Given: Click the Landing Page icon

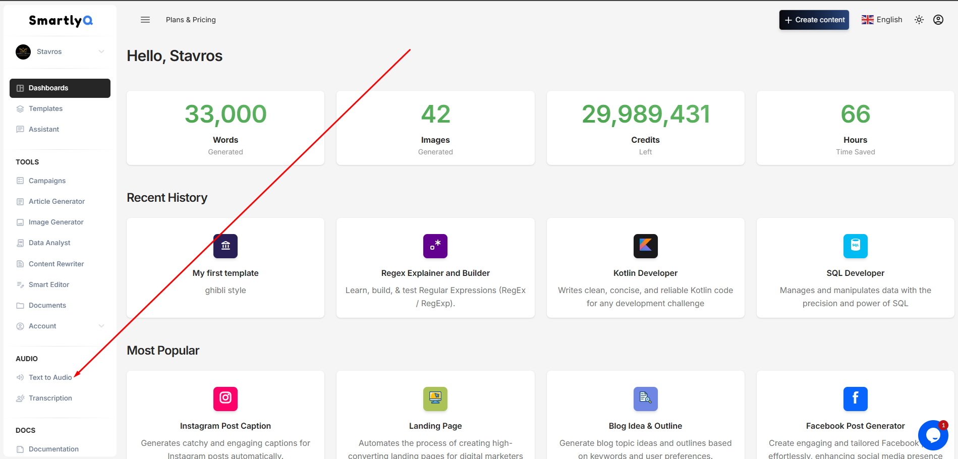Looking at the screenshot, I should (x=435, y=399).
